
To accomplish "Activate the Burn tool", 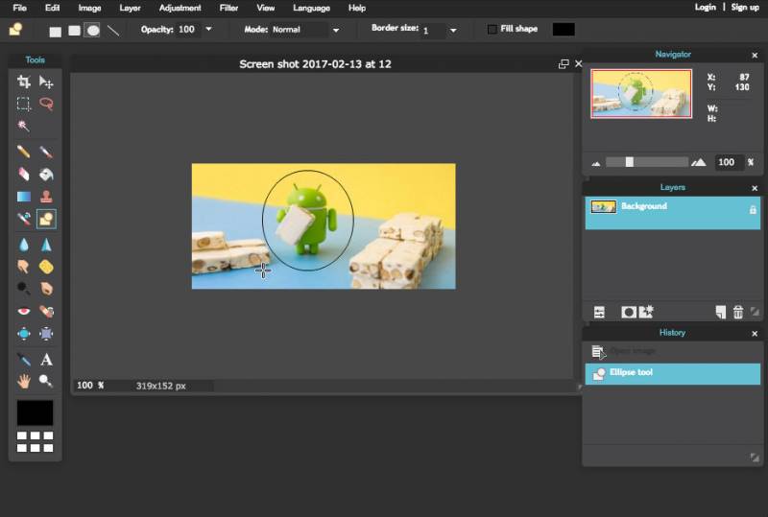I will pyautogui.click(x=46, y=289).
